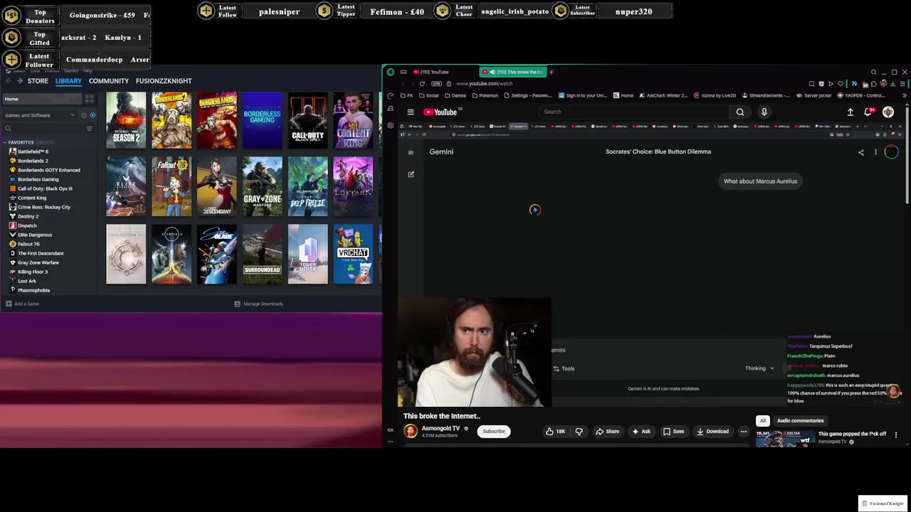Go to YouTube home via logo
Image resolution: width=911 pixels, height=512 pixels.
441,112
